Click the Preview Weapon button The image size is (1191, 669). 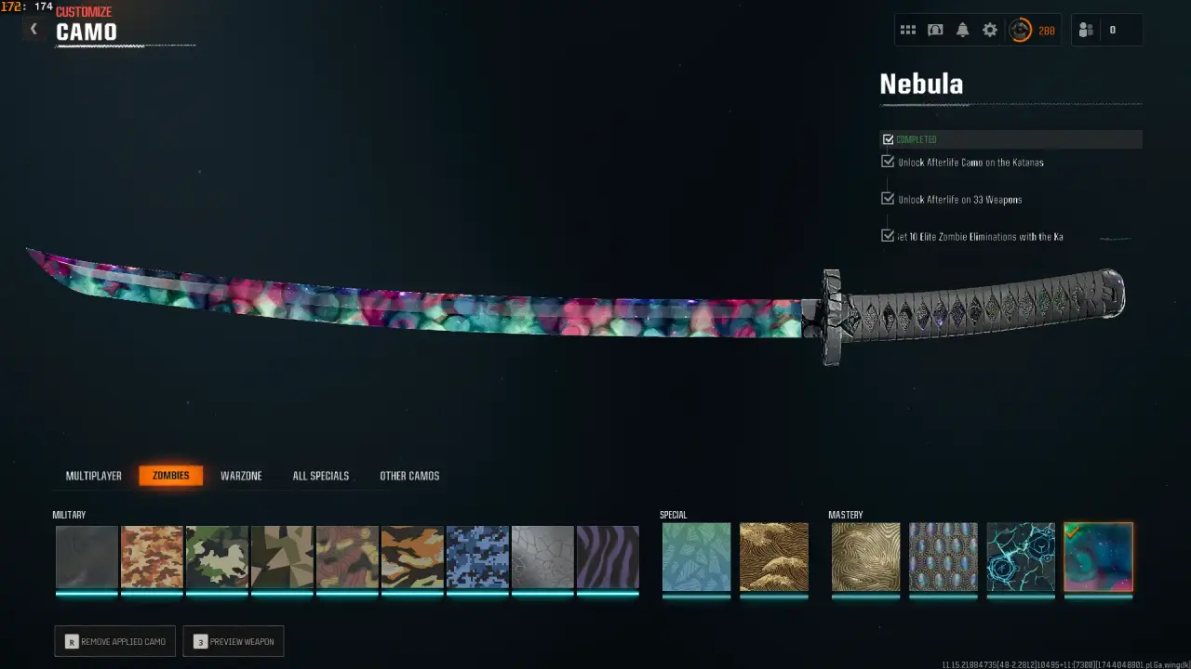pos(234,641)
